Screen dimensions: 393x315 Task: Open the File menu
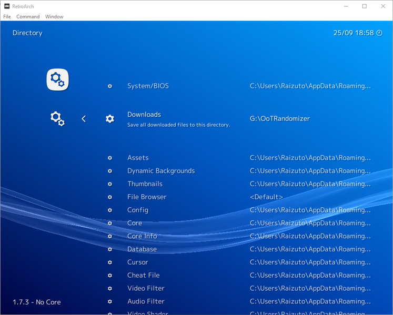click(7, 17)
